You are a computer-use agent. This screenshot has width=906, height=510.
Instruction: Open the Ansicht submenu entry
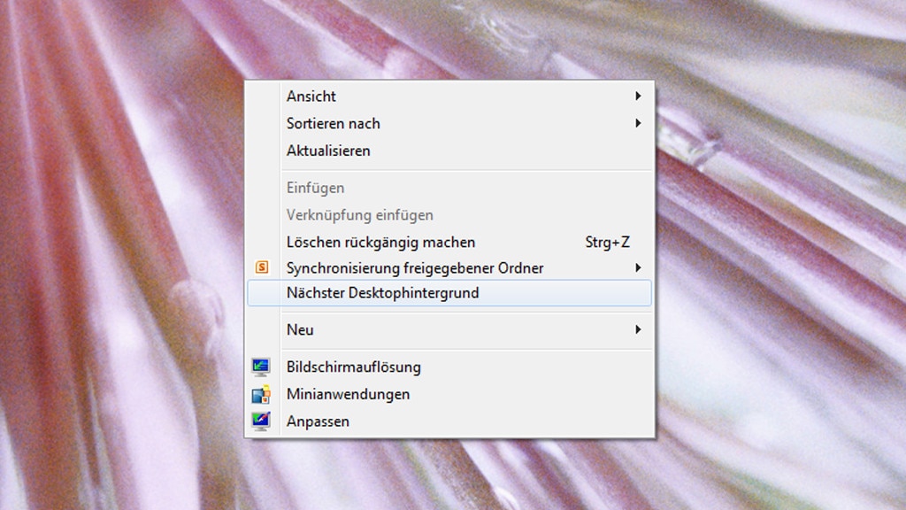[449, 96]
